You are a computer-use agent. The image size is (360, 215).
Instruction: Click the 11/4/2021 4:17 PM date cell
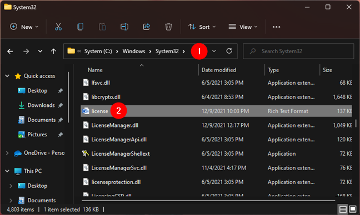pos(224,168)
